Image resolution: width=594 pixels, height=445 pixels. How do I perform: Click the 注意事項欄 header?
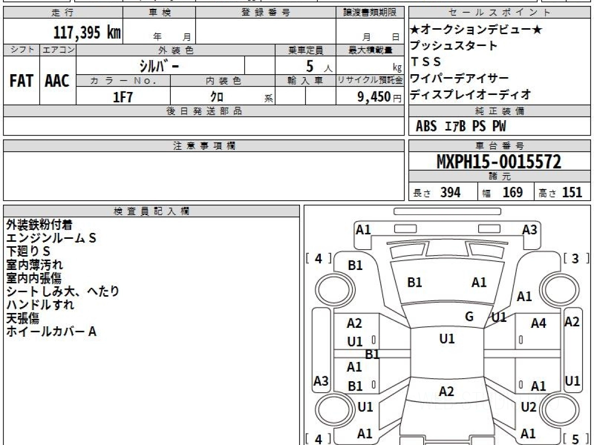pos(204,146)
